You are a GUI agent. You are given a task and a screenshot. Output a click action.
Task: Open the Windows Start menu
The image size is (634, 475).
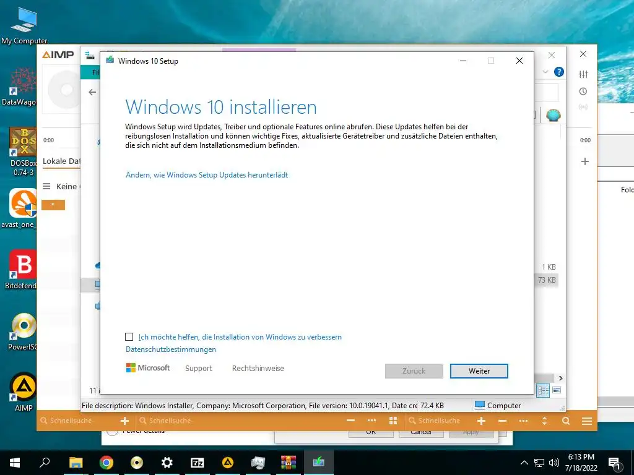coord(15,463)
